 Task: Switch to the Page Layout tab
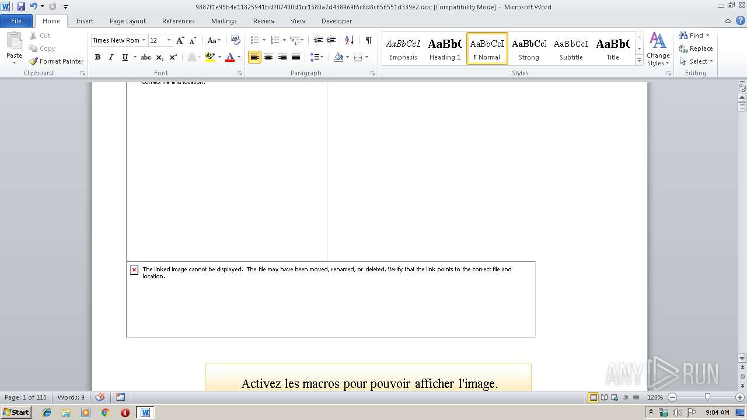[x=128, y=21]
